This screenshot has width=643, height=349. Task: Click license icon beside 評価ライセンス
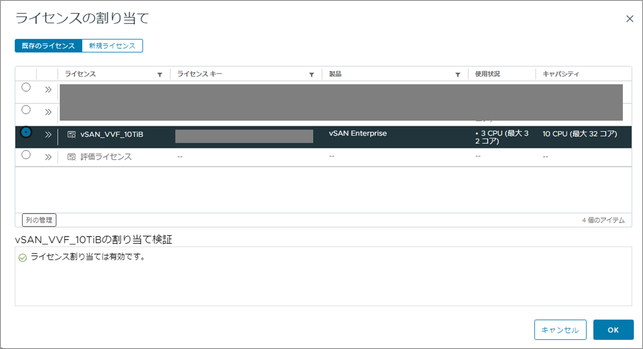tap(72, 157)
